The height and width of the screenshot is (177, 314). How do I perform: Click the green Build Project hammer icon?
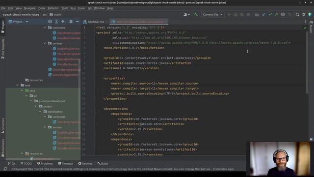pos(196,14)
